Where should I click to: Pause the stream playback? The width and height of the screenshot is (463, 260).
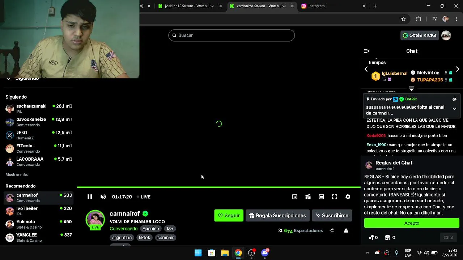pos(90,197)
